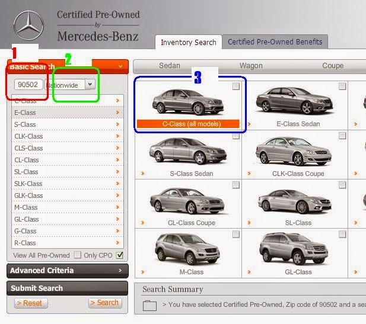Click the arrow beside SL-Class card label
Screen dimensions: 366x324
point(249,223)
